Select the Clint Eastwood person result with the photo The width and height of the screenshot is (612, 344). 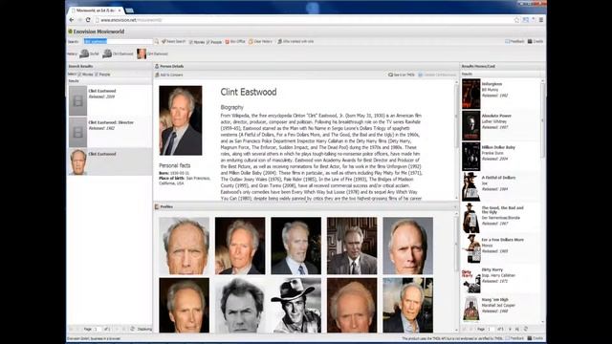110,161
